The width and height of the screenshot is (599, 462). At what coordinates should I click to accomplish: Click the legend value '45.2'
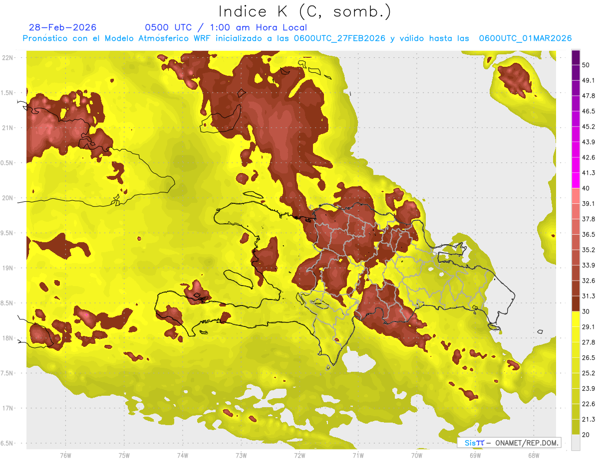(588, 127)
